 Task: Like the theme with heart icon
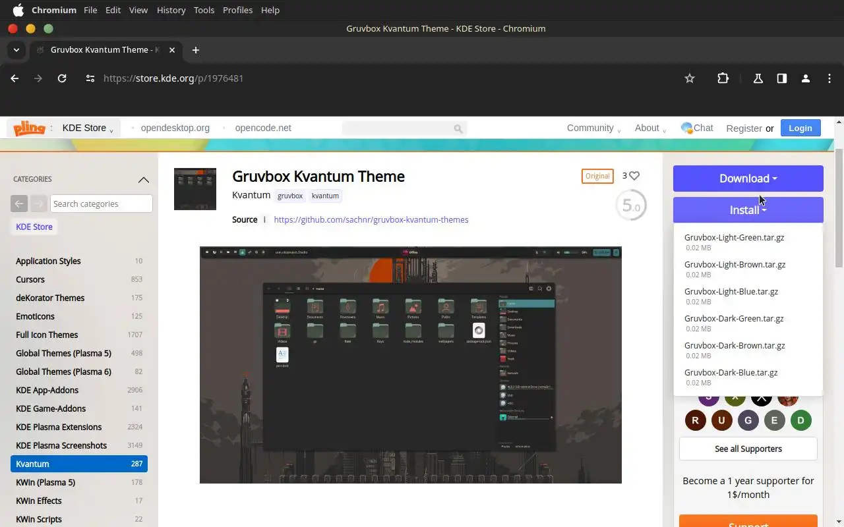634,176
